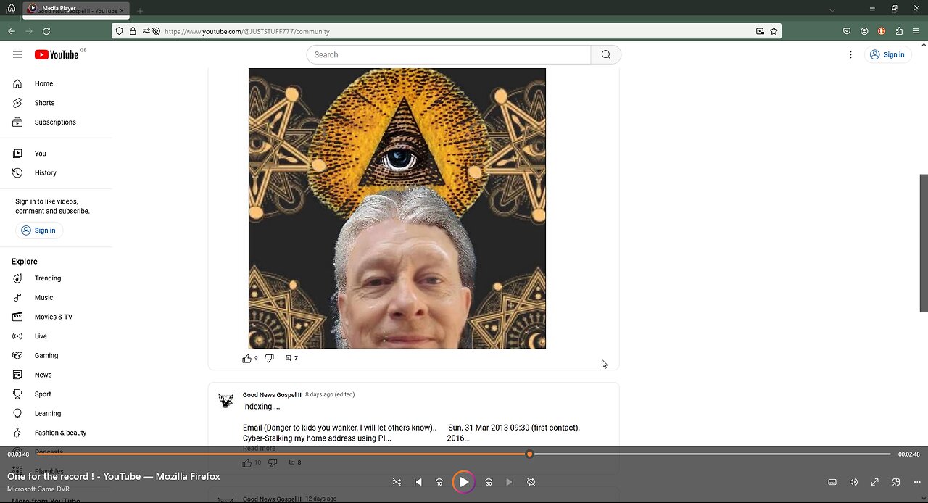Screen dimensions: 928x503
Task: Open Media Player more options menu
Action: pos(917,482)
